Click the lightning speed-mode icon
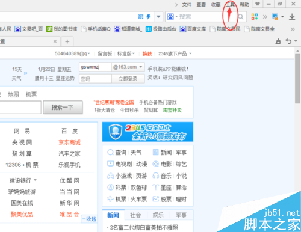Image resolution: width=301 pixels, height=232 pixels. 149,17
